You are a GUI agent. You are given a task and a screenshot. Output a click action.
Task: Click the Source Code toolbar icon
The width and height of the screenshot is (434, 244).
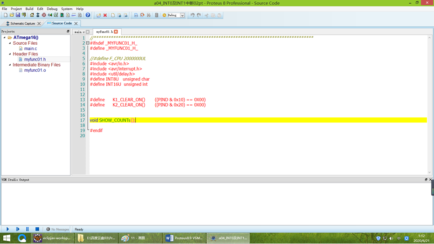point(74,15)
